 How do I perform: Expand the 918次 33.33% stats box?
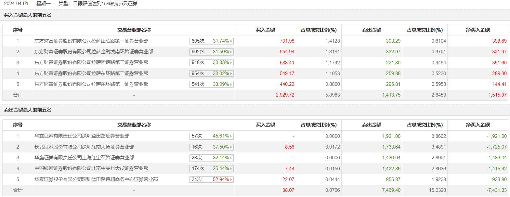[212, 62]
